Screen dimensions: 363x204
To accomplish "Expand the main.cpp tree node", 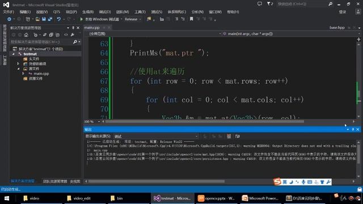I will [23, 74].
